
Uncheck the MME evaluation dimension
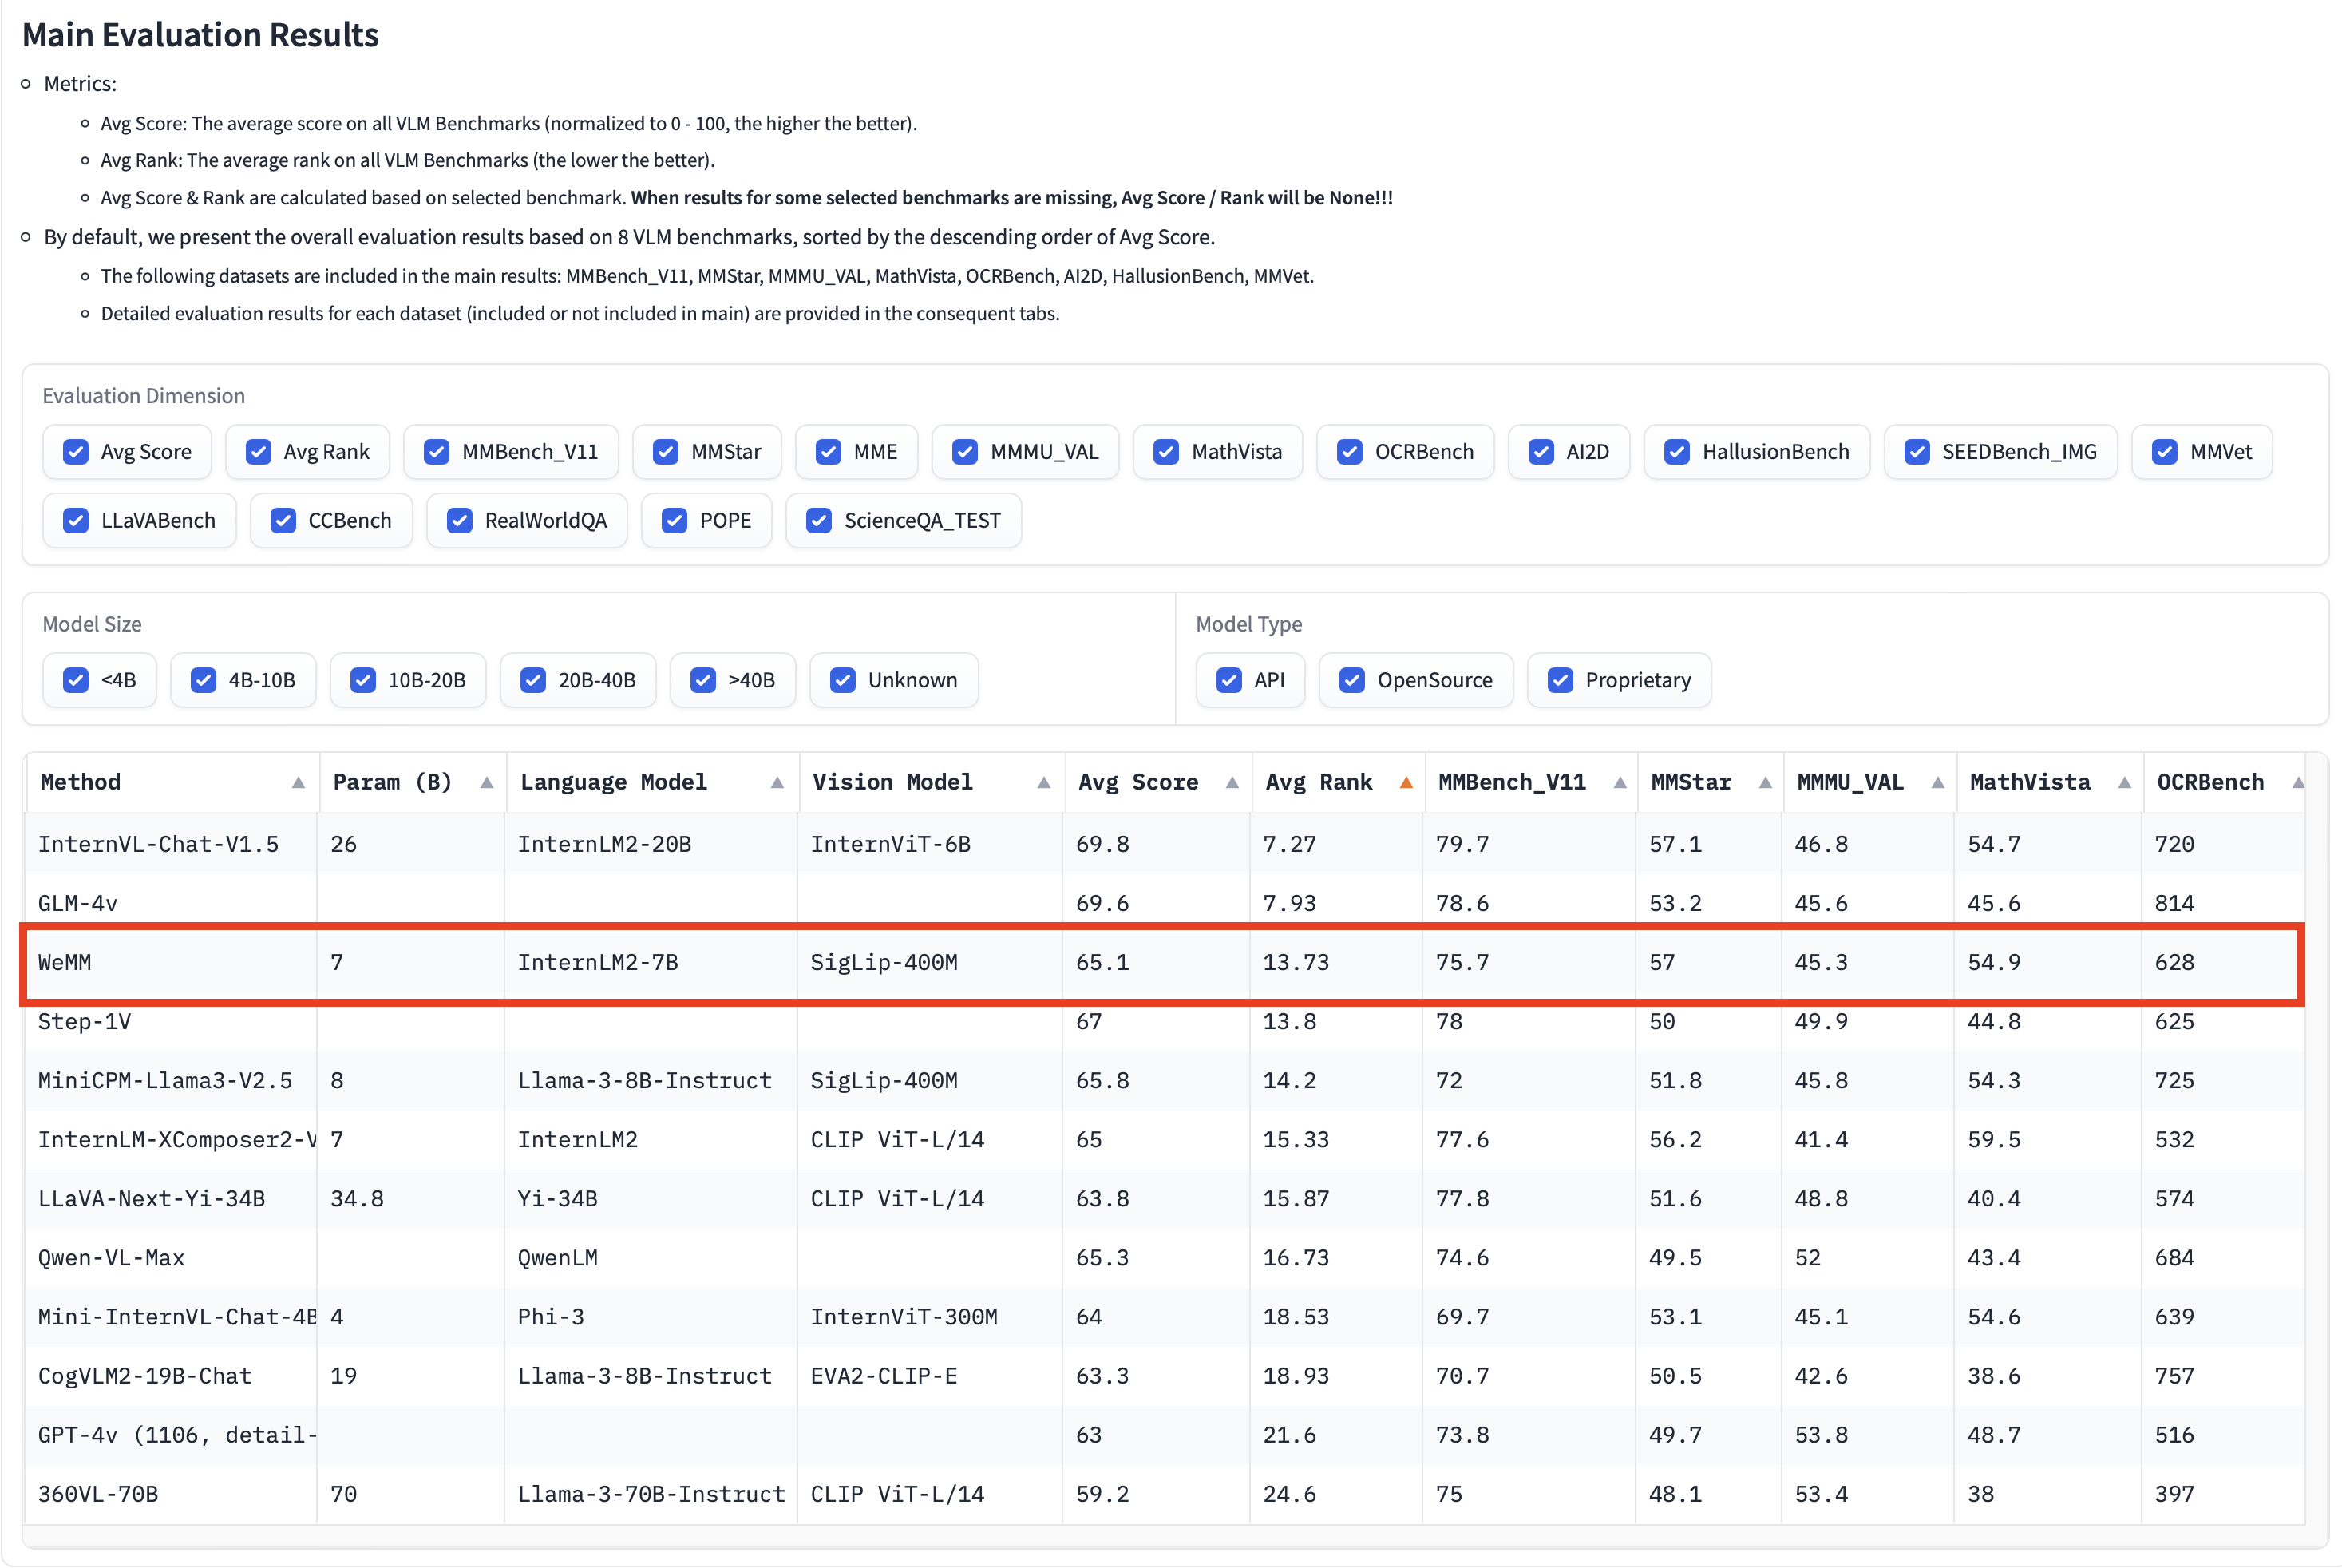829,452
